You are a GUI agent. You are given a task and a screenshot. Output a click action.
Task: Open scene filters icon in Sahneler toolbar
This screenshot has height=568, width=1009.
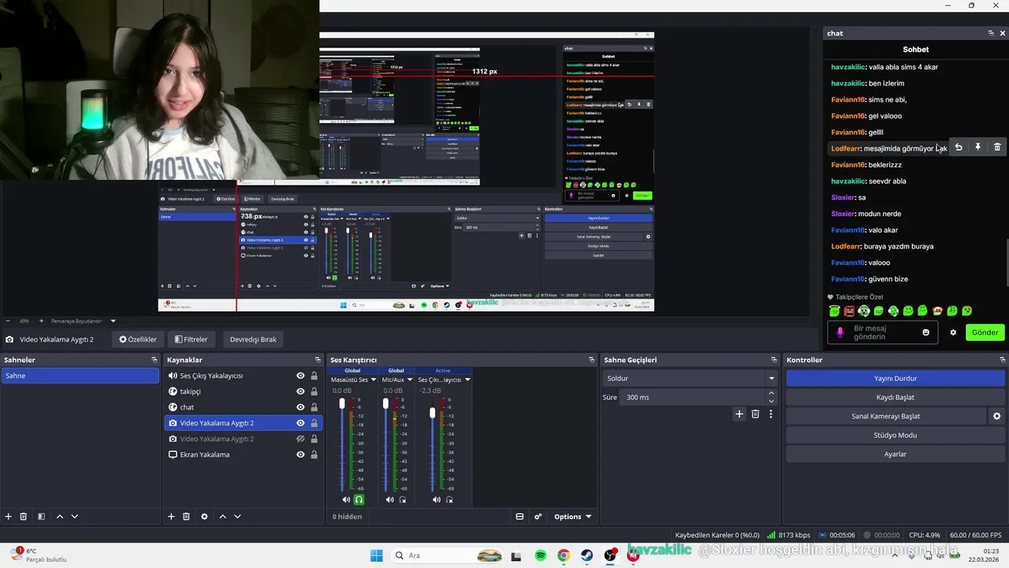(41, 517)
